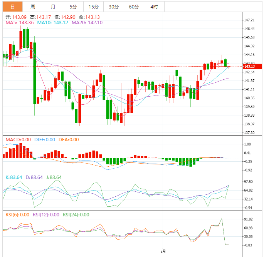Click the -0.92 MACD axis label

click(x=247, y=170)
